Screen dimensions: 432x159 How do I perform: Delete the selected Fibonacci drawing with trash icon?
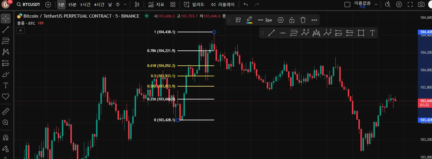click(303, 20)
